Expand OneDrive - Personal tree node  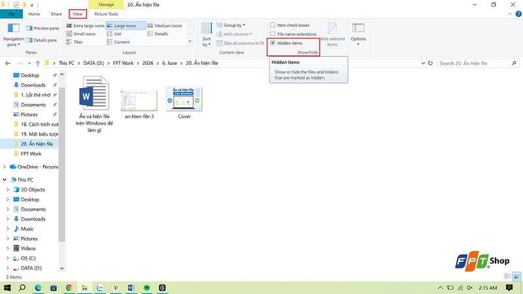click(5, 167)
